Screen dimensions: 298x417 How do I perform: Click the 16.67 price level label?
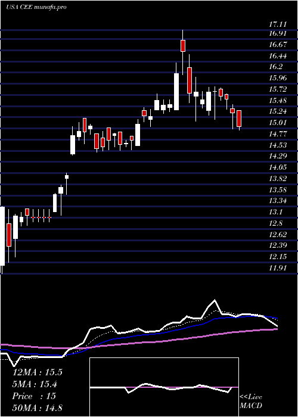[x=278, y=45]
